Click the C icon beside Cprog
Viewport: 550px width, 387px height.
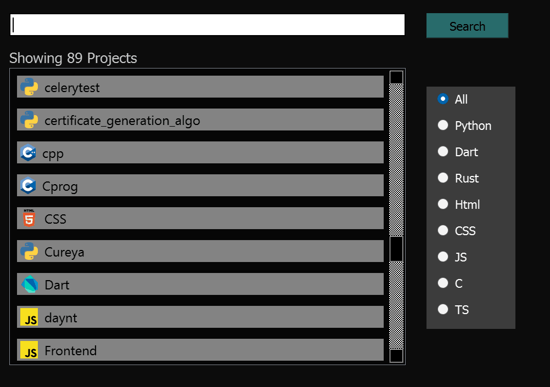click(x=28, y=186)
